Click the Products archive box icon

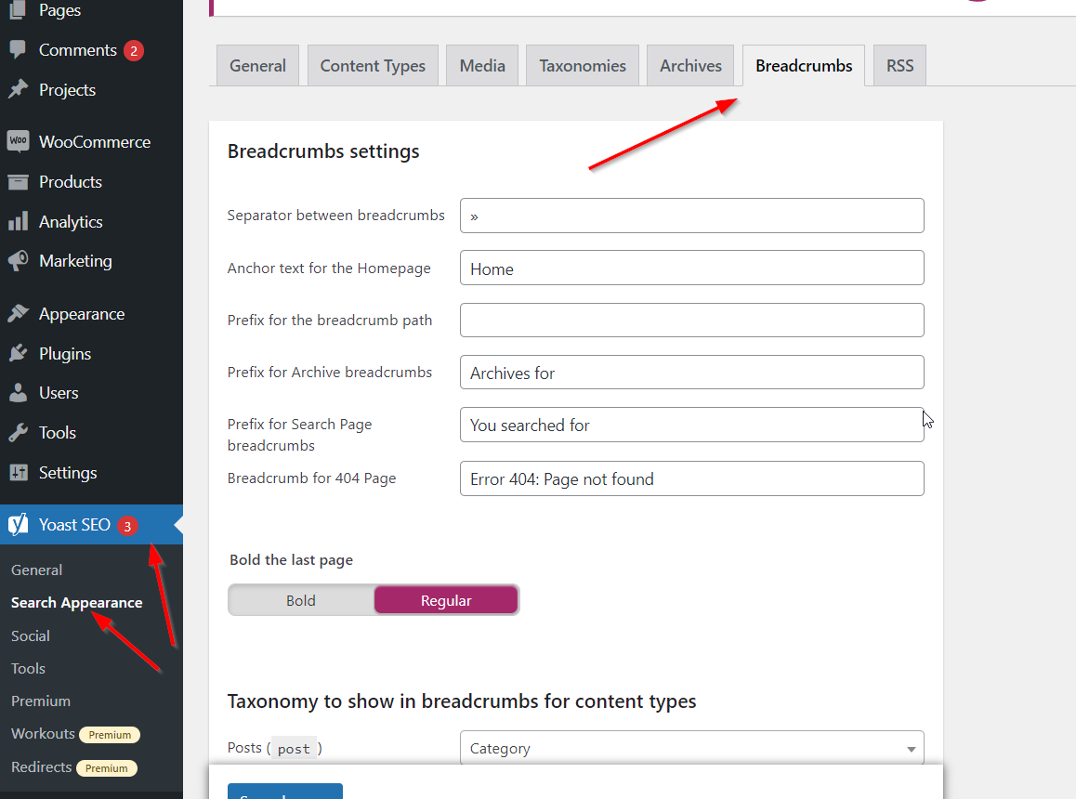point(18,182)
